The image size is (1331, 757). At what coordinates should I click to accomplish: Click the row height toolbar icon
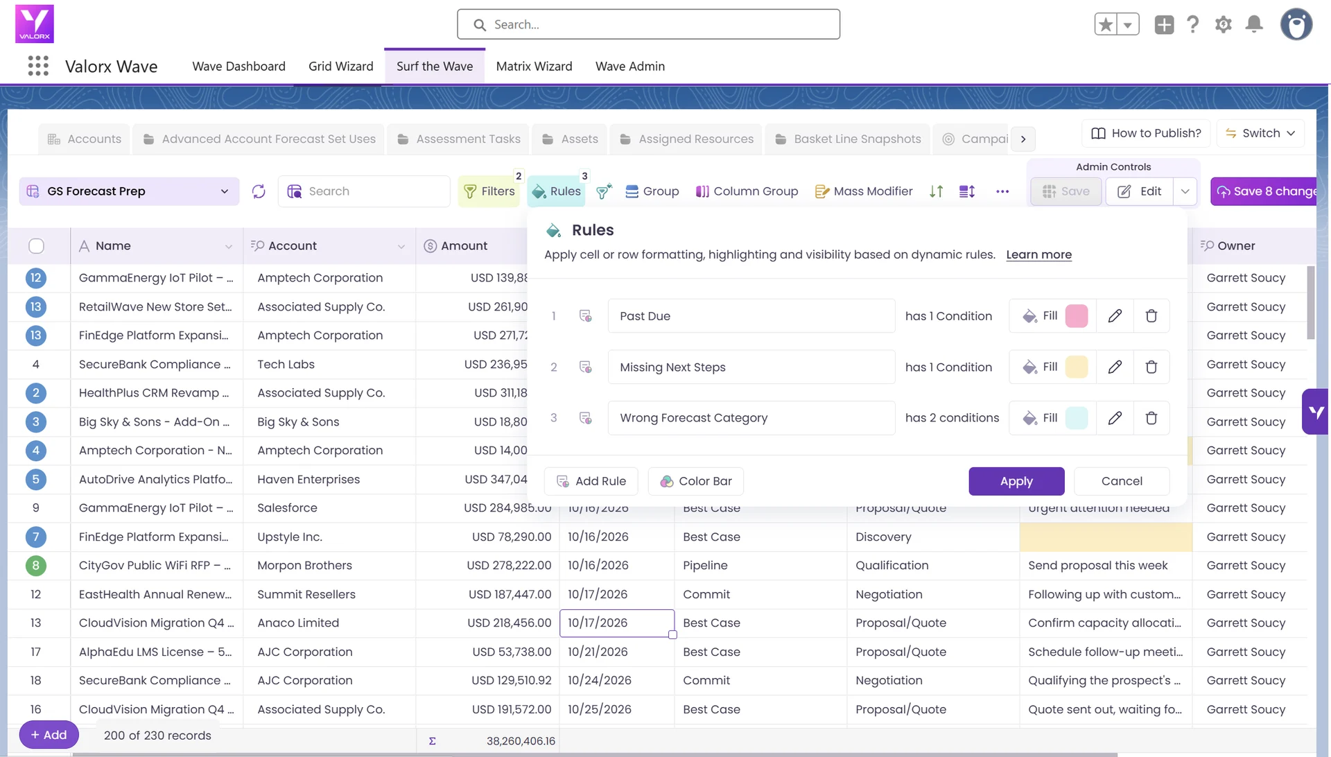(x=967, y=191)
